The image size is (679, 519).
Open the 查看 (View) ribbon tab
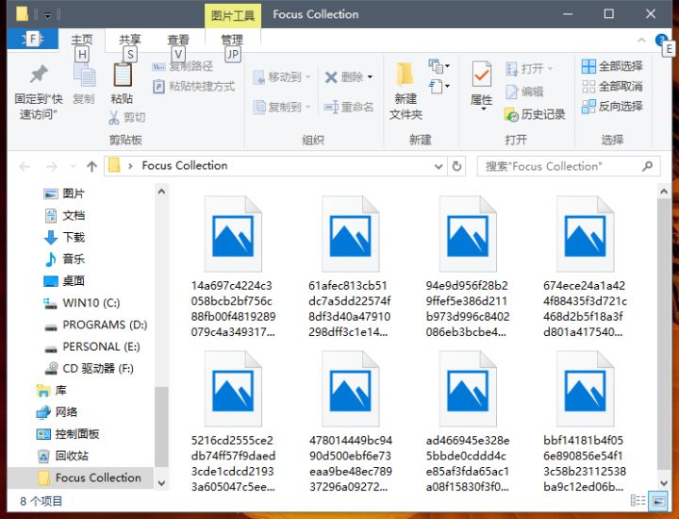pos(178,40)
